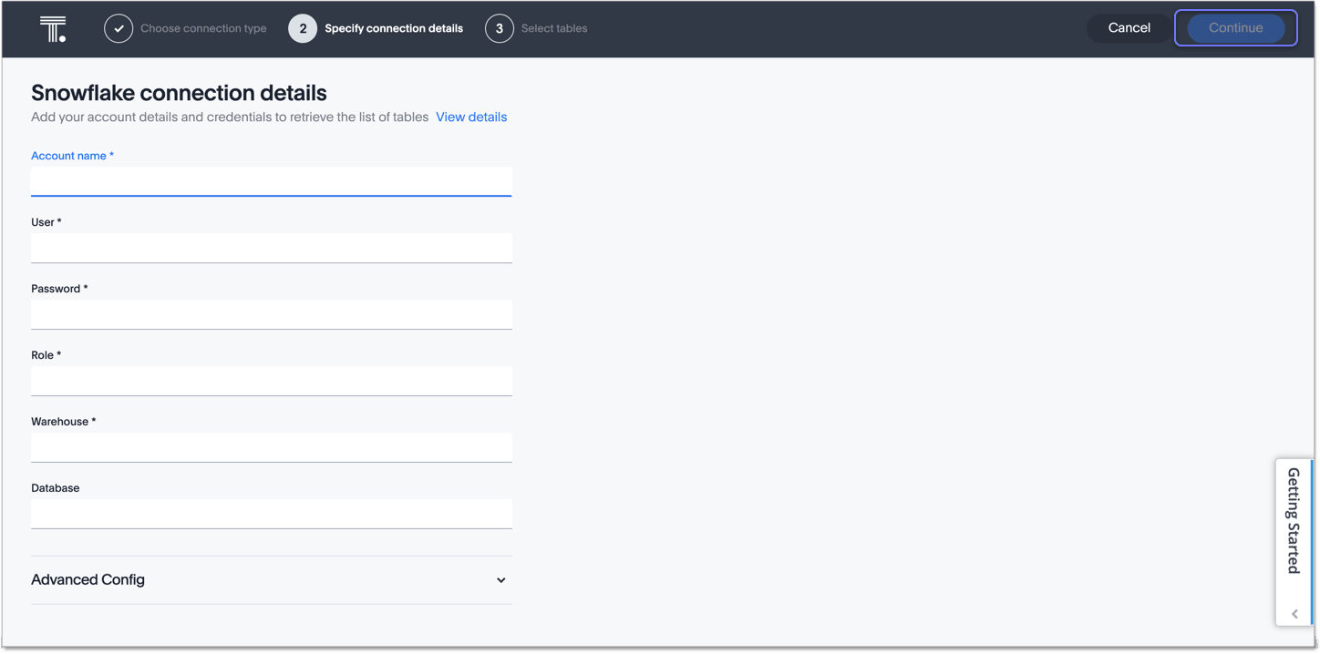
Task: Click the Database input field
Action: (x=271, y=514)
